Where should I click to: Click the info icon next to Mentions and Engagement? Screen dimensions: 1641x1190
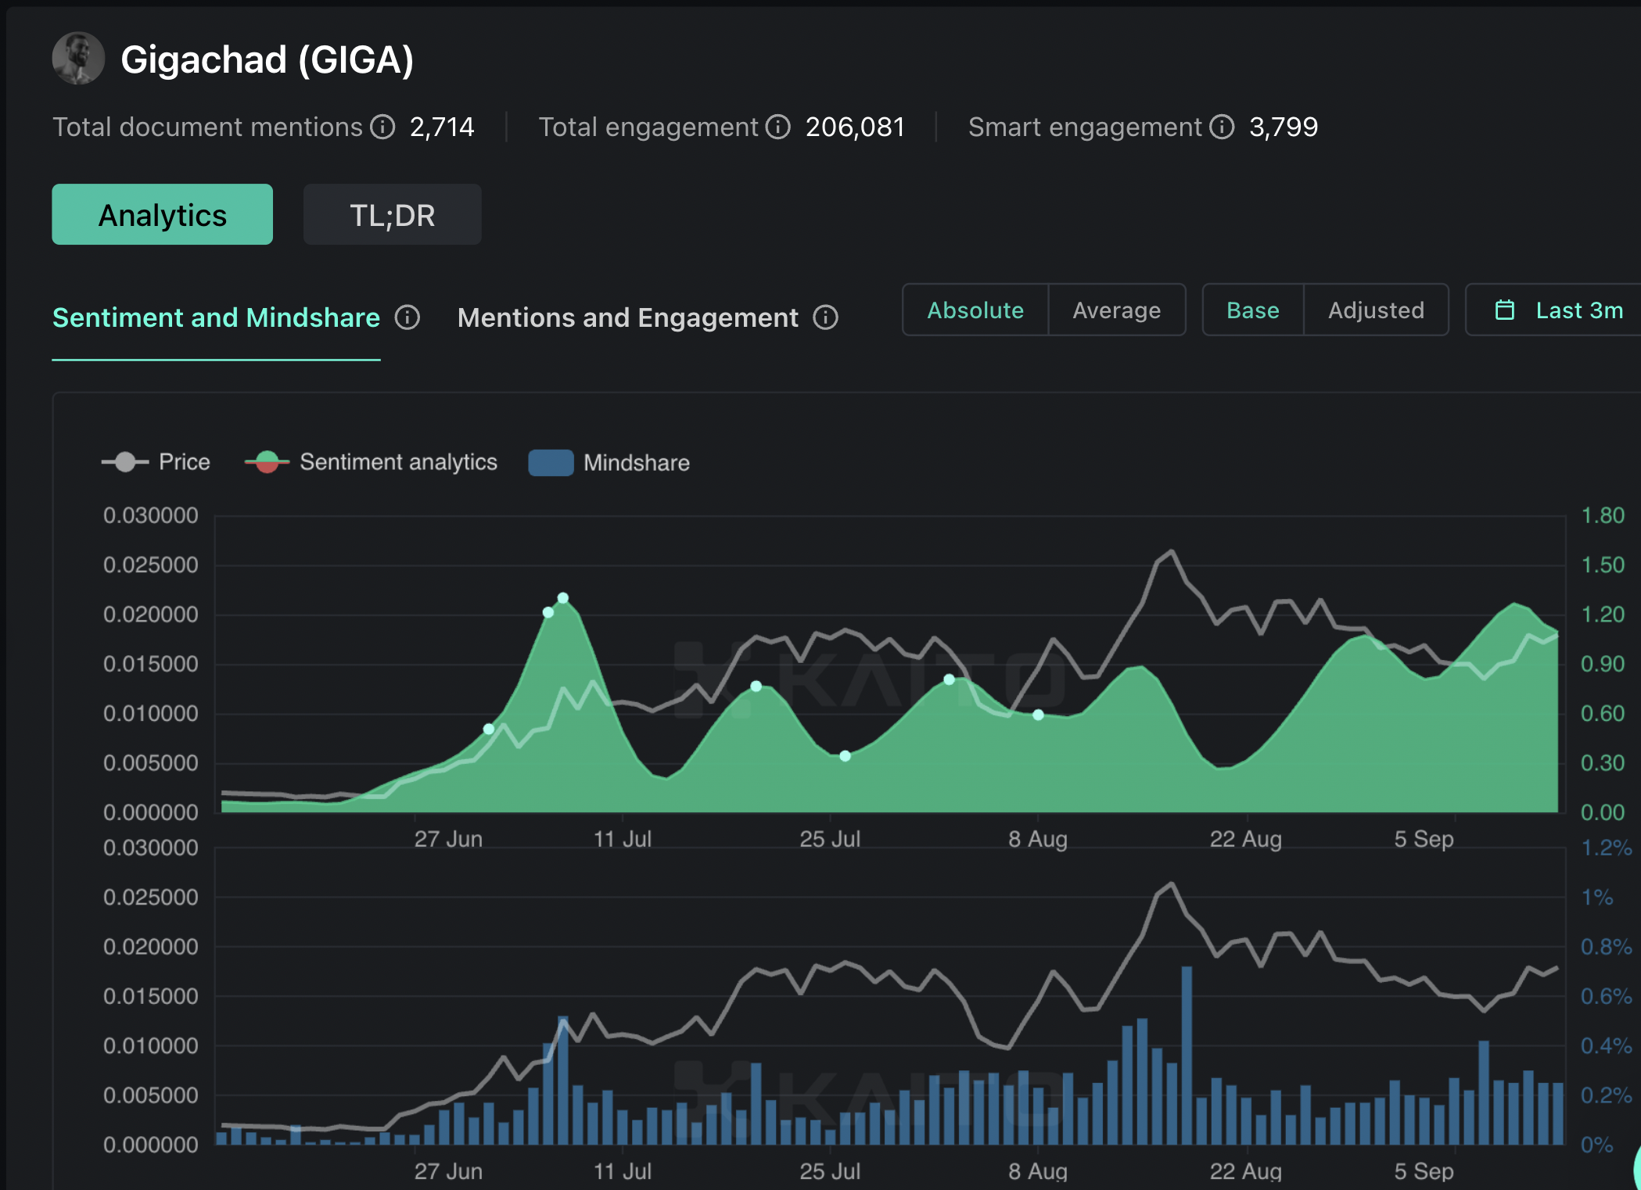825,318
